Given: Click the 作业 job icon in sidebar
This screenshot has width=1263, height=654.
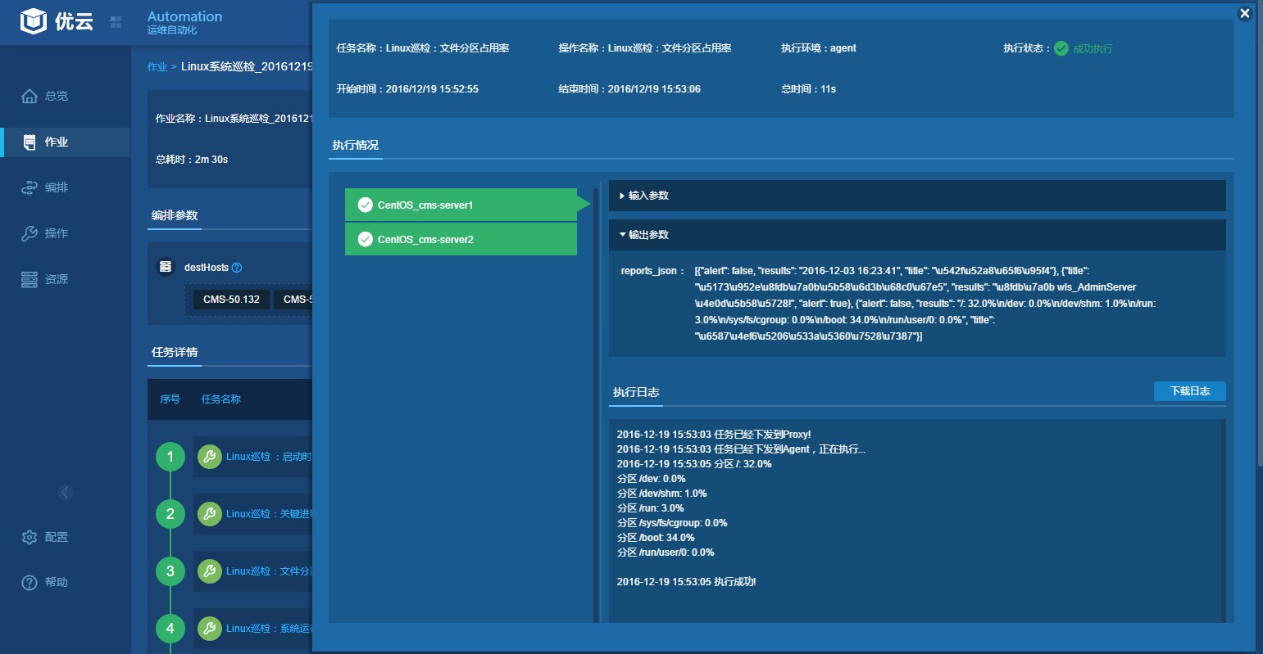Looking at the screenshot, I should [30, 142].
